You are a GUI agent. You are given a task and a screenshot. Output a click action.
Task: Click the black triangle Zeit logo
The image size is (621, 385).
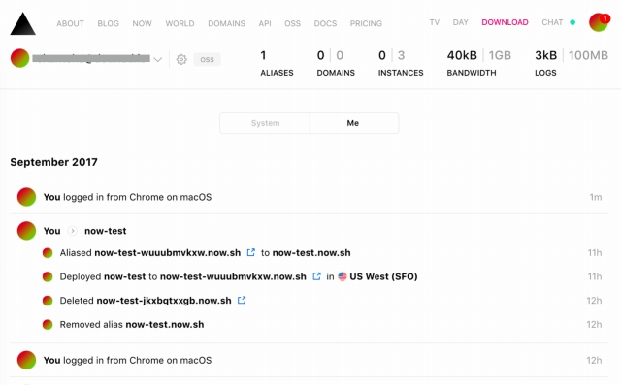23,23
